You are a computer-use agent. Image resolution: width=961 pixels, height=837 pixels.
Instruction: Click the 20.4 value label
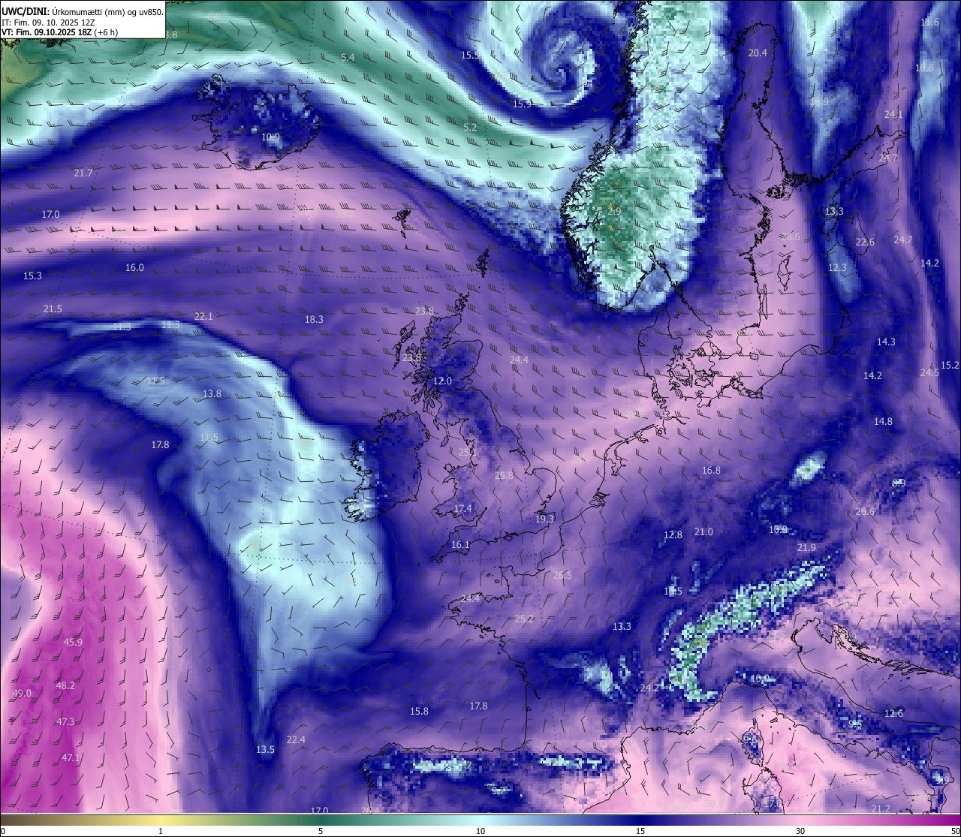[758, 53]
